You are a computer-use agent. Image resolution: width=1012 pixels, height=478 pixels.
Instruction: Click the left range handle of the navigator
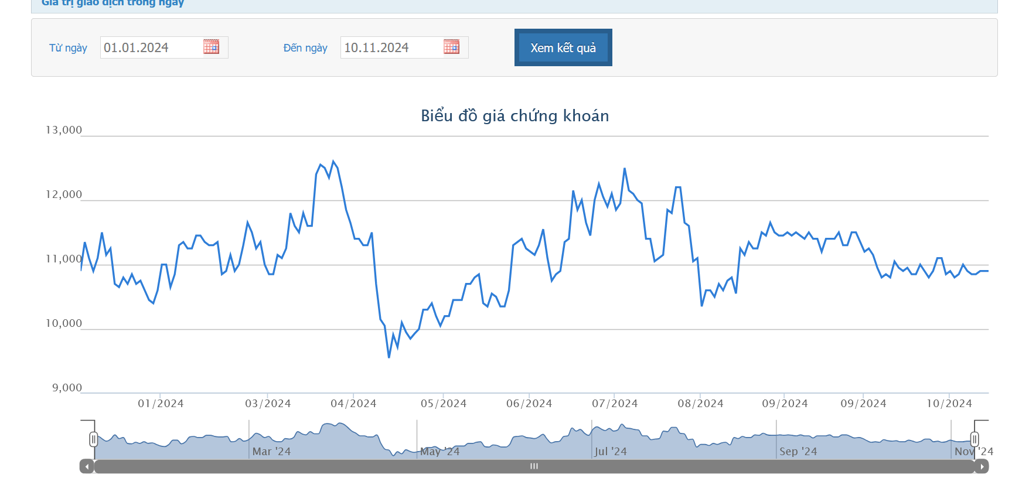coord(93,439)
